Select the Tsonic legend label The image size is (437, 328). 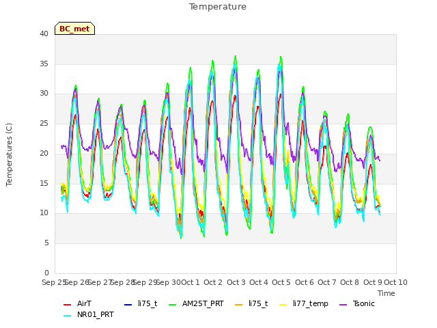364,303
